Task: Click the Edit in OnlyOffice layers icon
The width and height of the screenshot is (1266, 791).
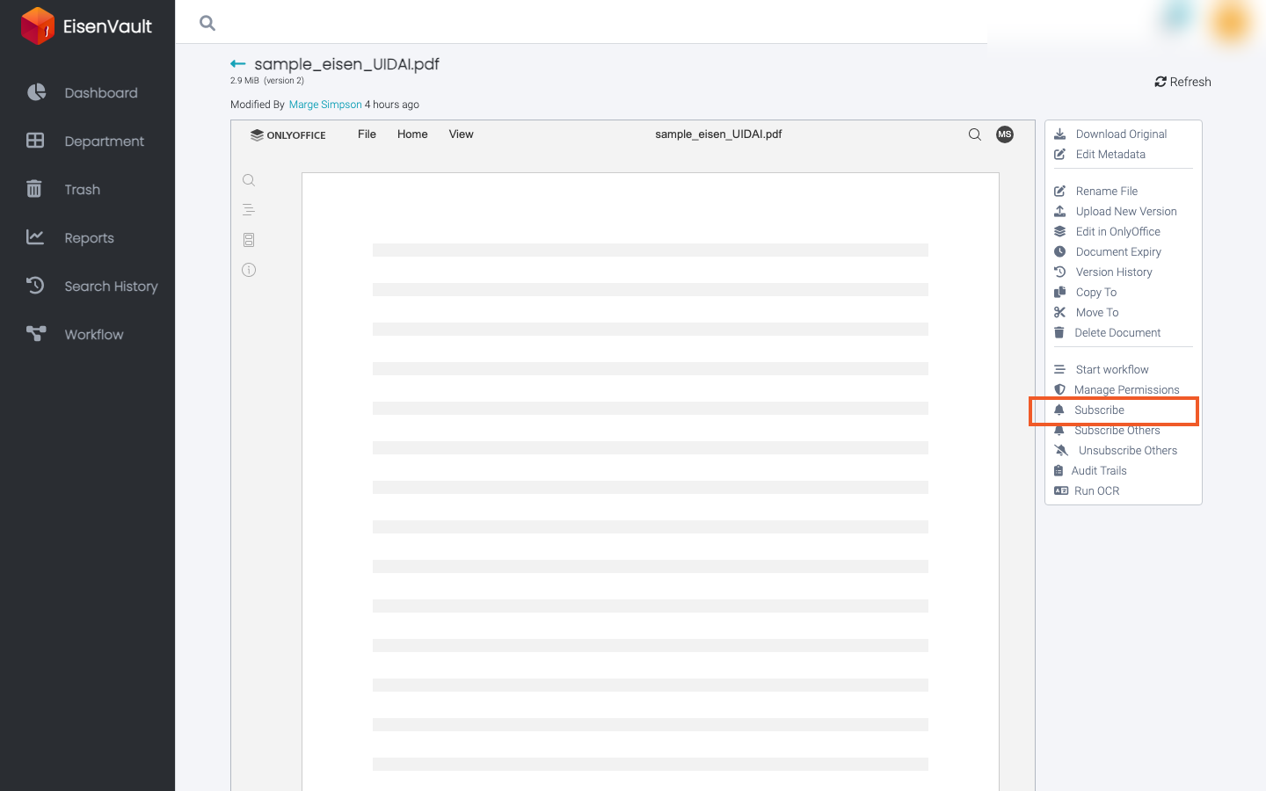Action: click(x=1060, y=231)
